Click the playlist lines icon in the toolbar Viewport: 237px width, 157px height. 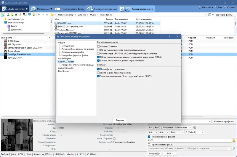point(24,15)
